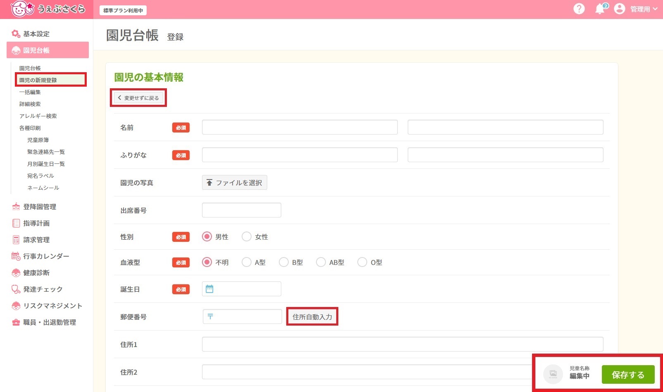Image resolution: width=663 pixels, height=392 pixels.
Task: Open 宛名ラベル print option
Action: pyautogui.click(x=40, y=176)
